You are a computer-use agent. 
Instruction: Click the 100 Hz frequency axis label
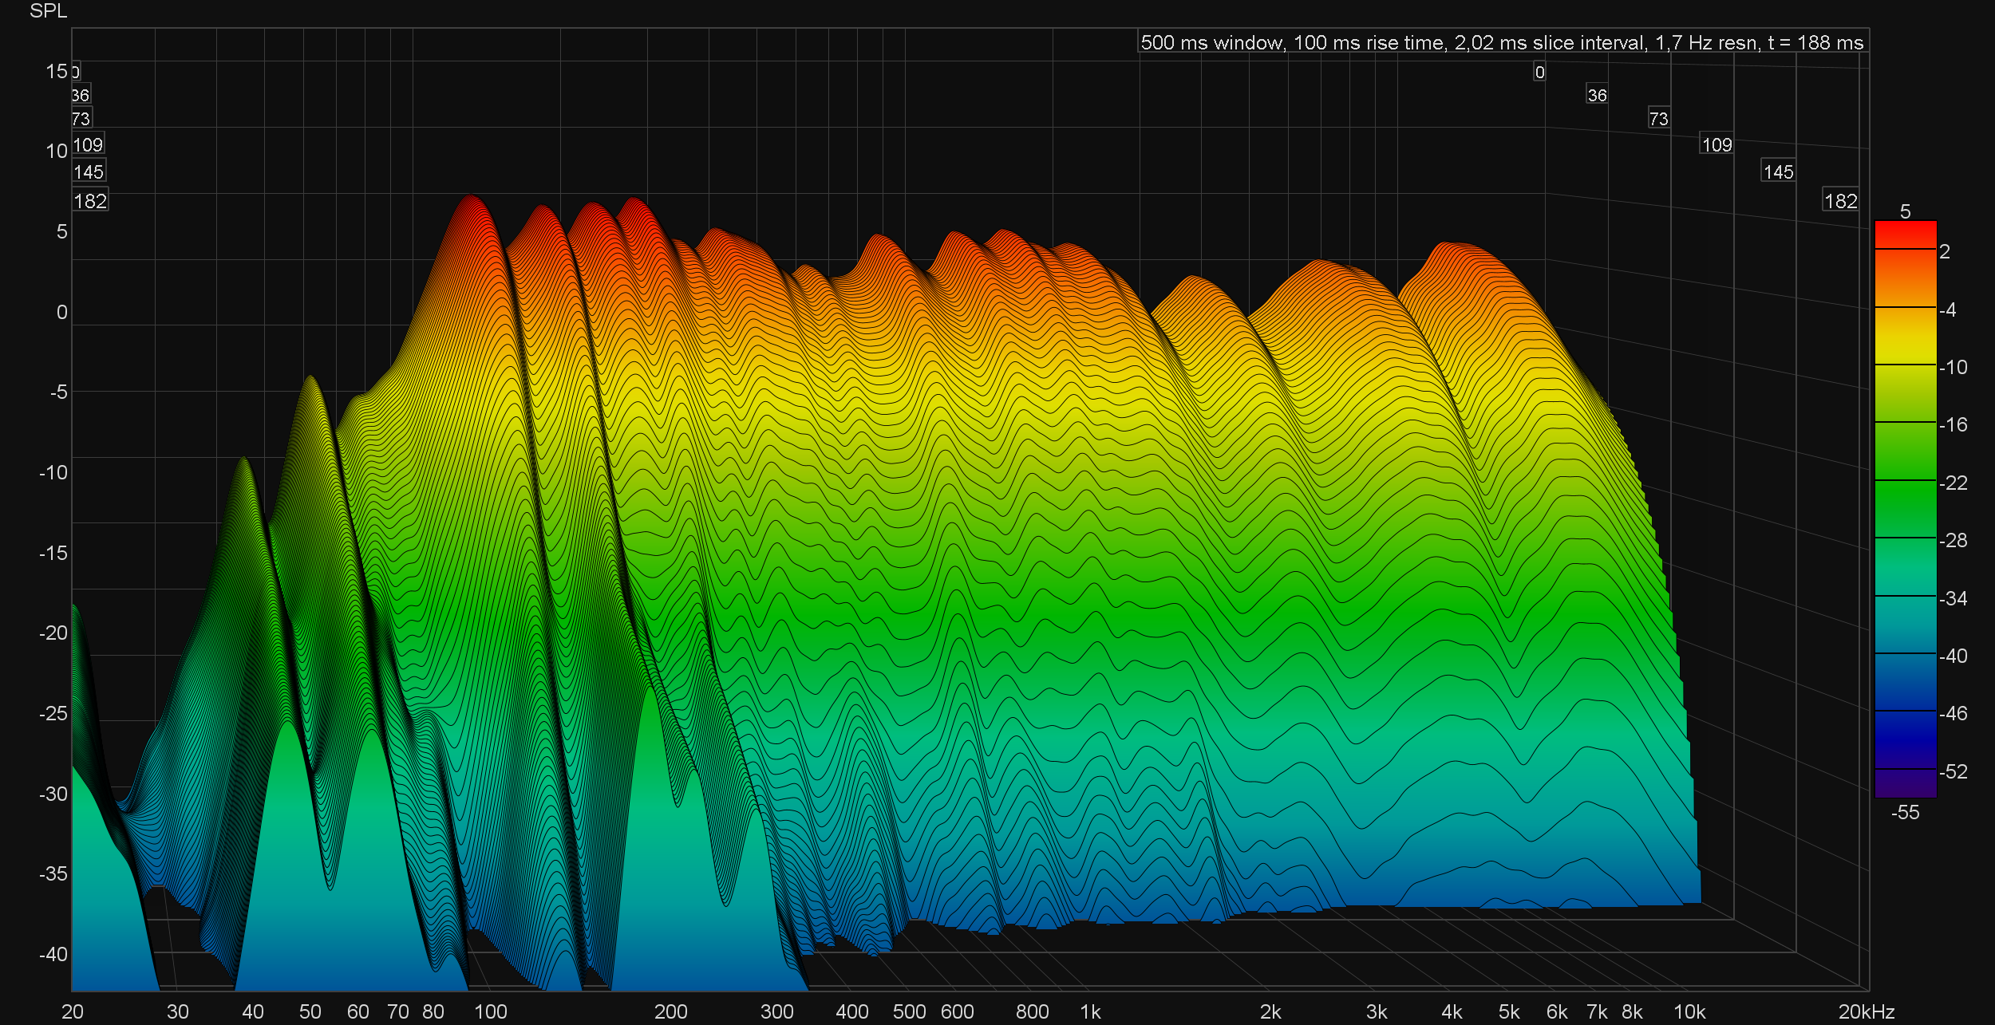490,1011
